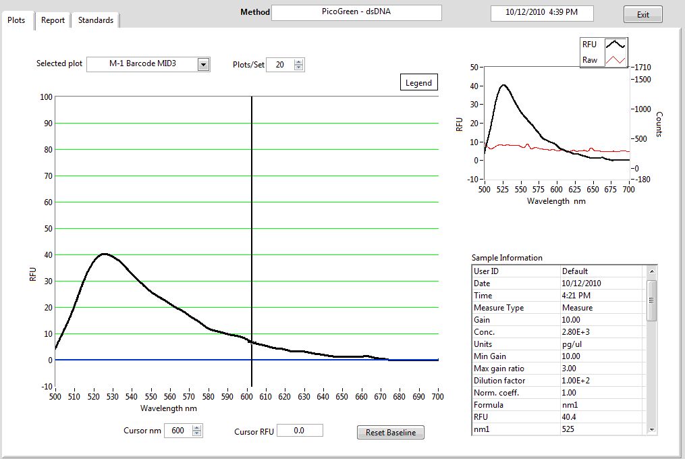Screen dimensions: 685x459
Task: Click the Cursor RFU value field
Action: 300,431
